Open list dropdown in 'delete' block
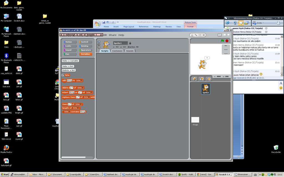This screenshot has height=177, width=284. pos(80,88)
